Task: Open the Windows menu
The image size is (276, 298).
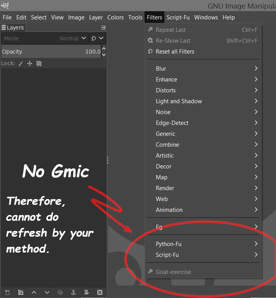Action: point(206,17)
